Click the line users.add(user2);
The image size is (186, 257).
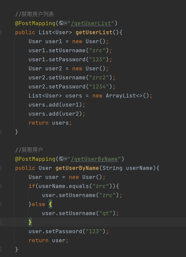click(x=57, y=114)
